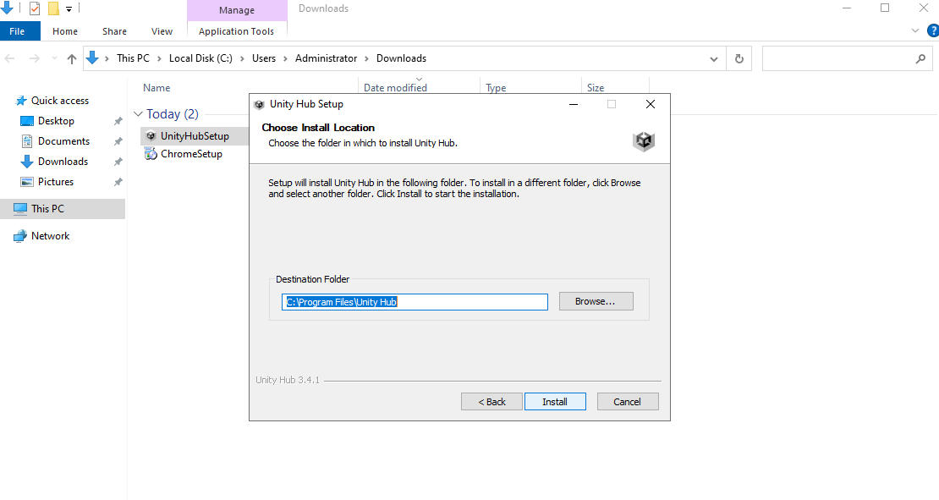Click the pin icon beside Documents
Viewport: 939px width, 500px height.
click(x=118, y=141)
